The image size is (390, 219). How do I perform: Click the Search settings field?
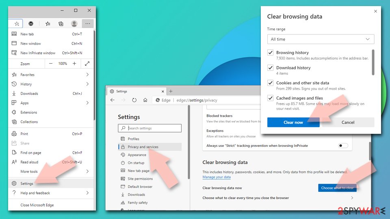(x=150, y=128)
